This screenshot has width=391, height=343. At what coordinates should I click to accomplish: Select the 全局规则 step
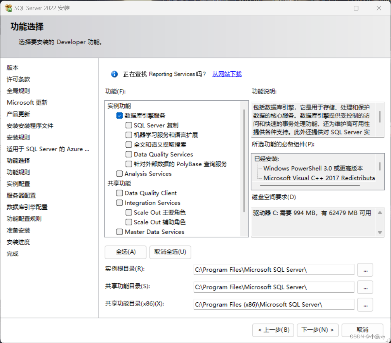[18, 91]
